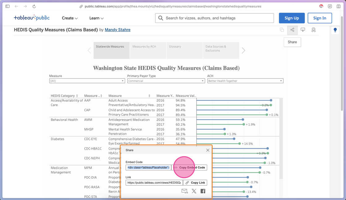Open the Create menu

tap(70, 18)
